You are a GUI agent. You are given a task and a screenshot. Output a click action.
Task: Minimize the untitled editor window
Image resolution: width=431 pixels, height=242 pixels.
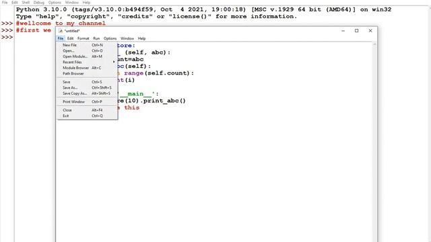coord(343,31)
